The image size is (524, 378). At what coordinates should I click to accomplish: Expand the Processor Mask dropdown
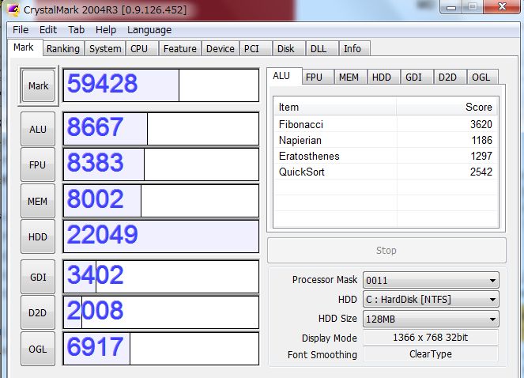430,280
